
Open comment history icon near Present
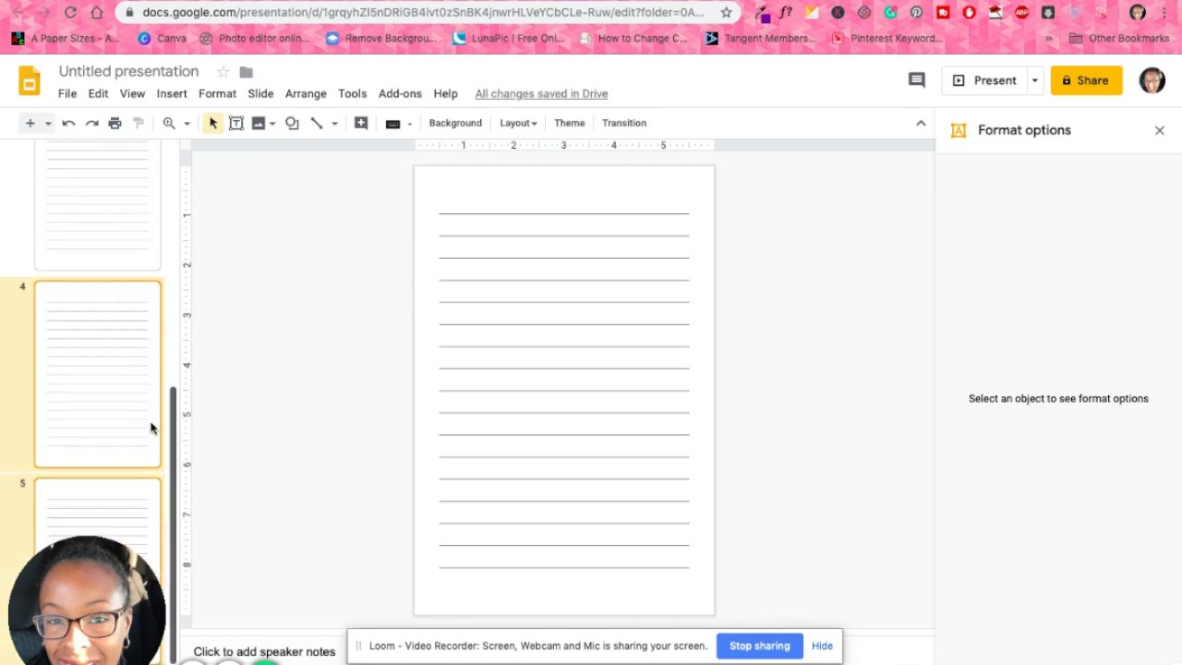(x=917, y=80)
